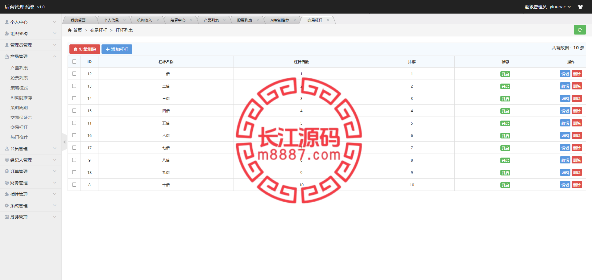Click the 杠杆名称 column header
Viewport: 592px width, 280px height.
(x=166, y=62)
